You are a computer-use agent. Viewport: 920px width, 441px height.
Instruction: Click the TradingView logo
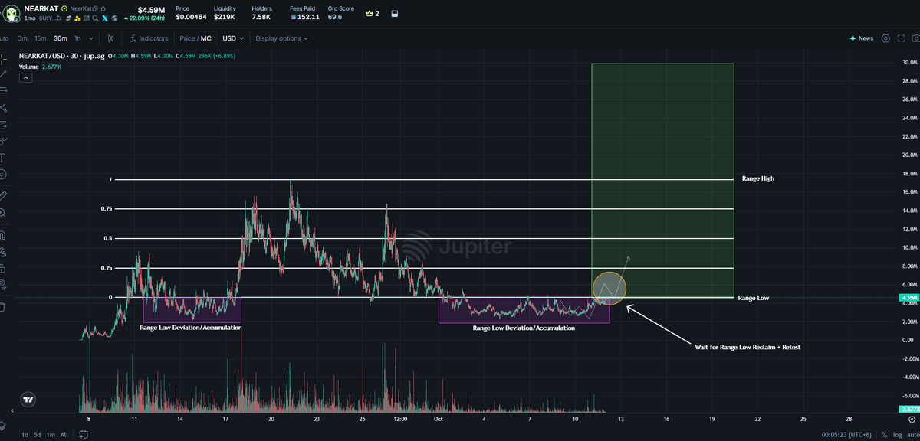tap(28, 399)
